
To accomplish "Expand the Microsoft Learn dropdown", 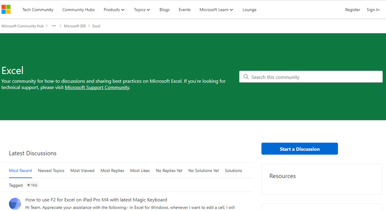I will (216, 10).
